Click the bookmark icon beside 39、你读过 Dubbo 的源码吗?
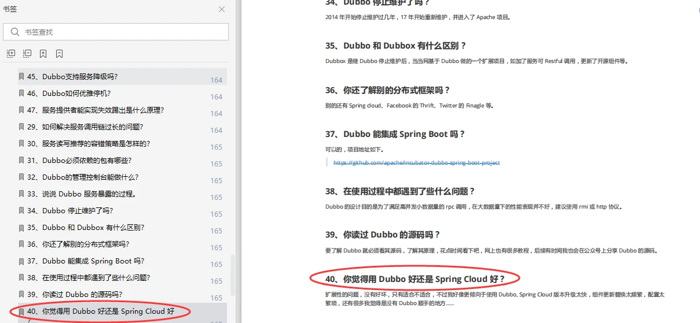700x323 pixels. point(21,294)
